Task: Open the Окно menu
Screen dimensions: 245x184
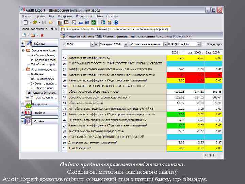Action: pos(99,16)
